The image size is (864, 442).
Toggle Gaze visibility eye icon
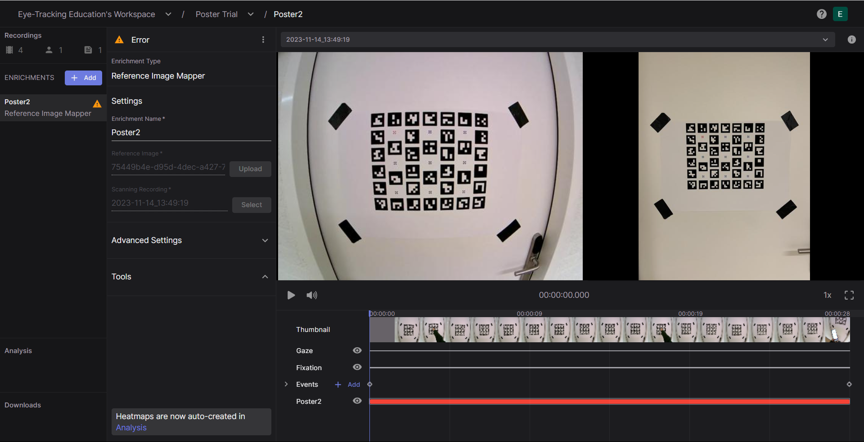tap(357, 350)
